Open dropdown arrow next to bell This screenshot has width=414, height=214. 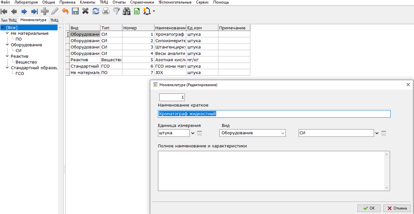coord(154,11)
